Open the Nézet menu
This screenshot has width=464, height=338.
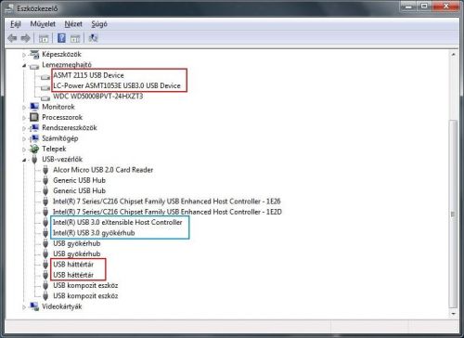click(73, 24)
